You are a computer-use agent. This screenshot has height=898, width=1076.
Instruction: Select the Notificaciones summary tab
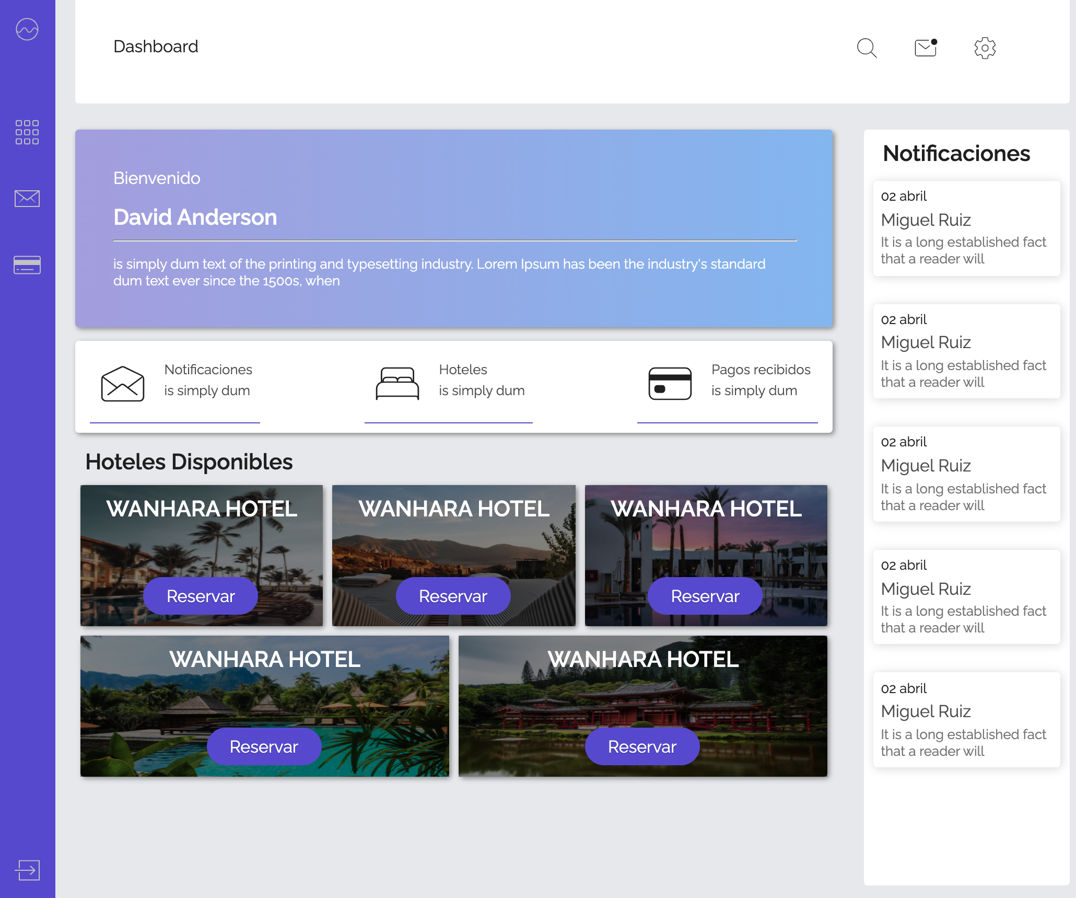pos(208,380)
